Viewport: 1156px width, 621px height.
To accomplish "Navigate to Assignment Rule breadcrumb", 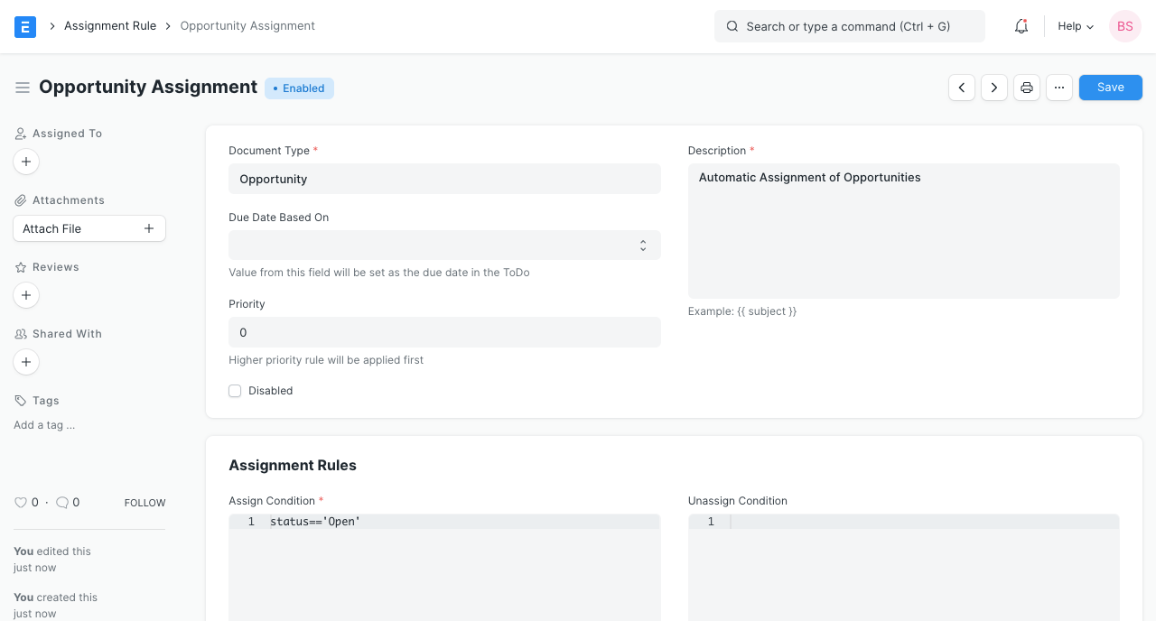I will tap(110, 26).
